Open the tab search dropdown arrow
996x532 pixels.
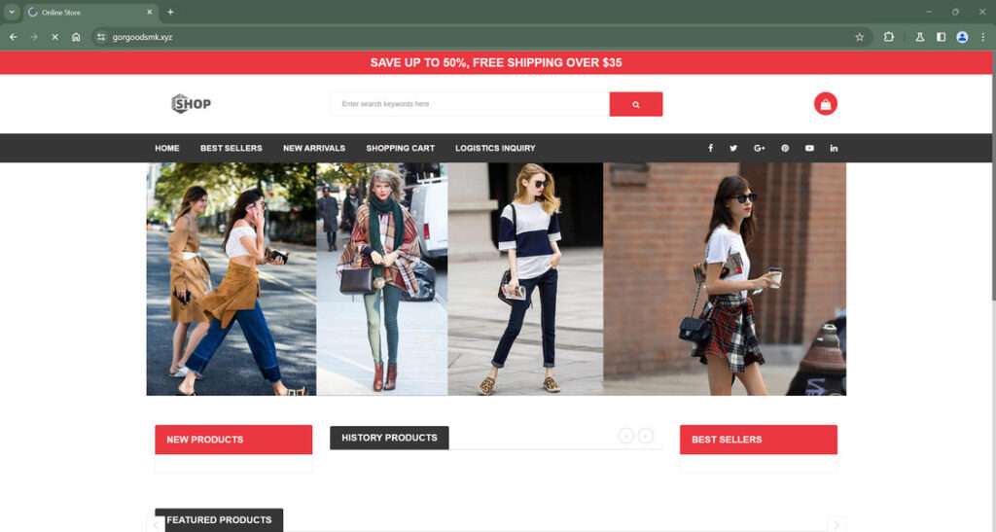pyautogui.click(x=12, y=12)
